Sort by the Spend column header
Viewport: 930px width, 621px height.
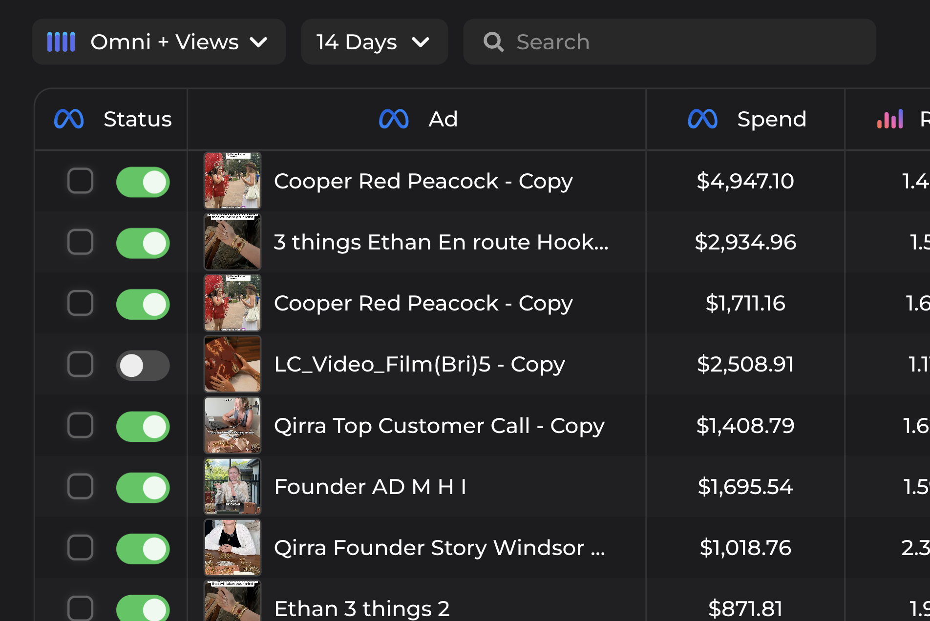[771, 119]
